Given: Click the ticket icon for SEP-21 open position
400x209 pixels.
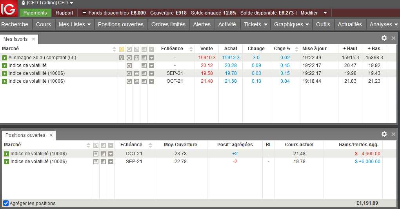Looking at the screenshot, I should pos(96,162).
